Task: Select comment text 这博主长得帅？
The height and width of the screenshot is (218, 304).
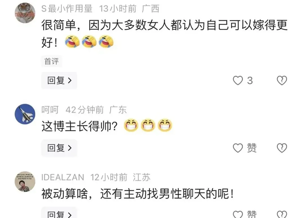Action: (x=79, y=126)
